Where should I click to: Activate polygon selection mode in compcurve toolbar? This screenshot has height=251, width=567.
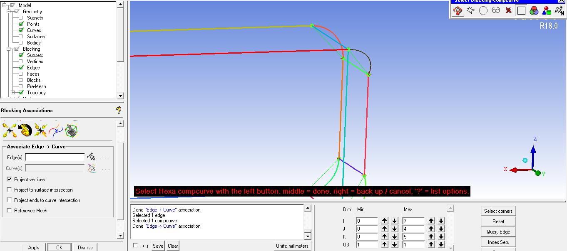coord(470,10)
